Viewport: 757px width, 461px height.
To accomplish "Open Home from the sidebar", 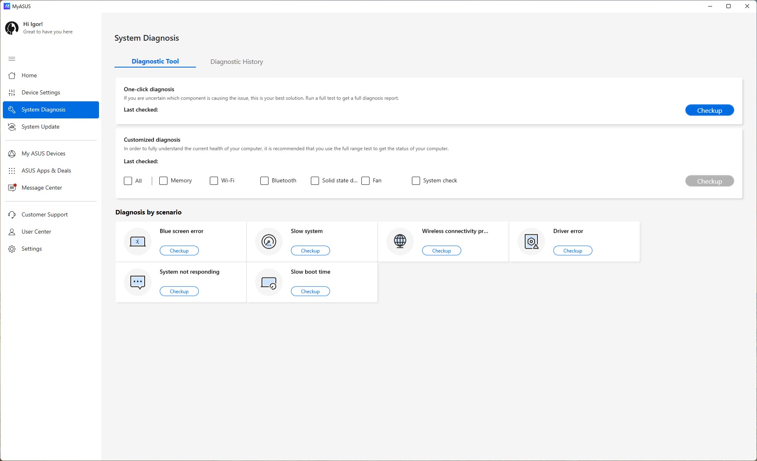I will point(51,75).
